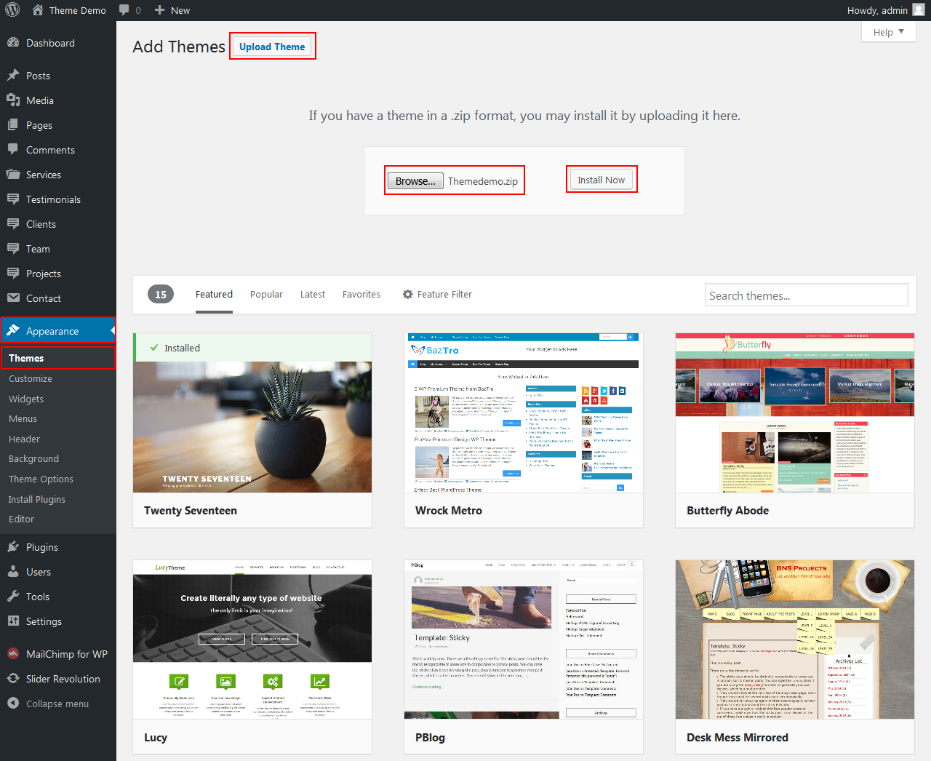Select the Butterfly Abode theme thumbnail
This screenshot has width=931, height=761.
(x=794, y=413)
